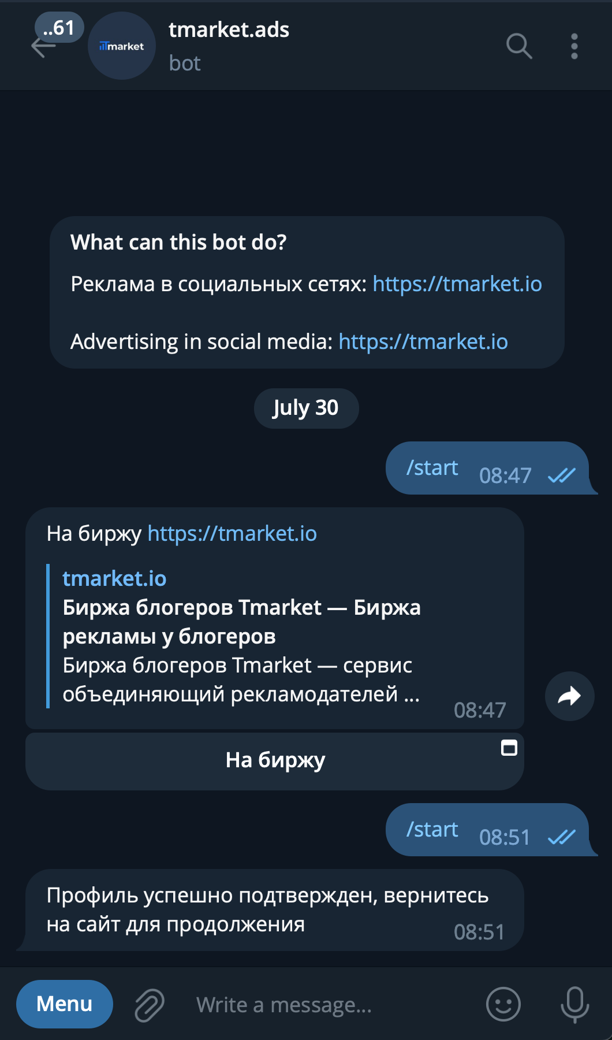The width and height of the screenshot is (612, 1040).
Task: Open the Advertising in social media link
Action: coord(423,342)
